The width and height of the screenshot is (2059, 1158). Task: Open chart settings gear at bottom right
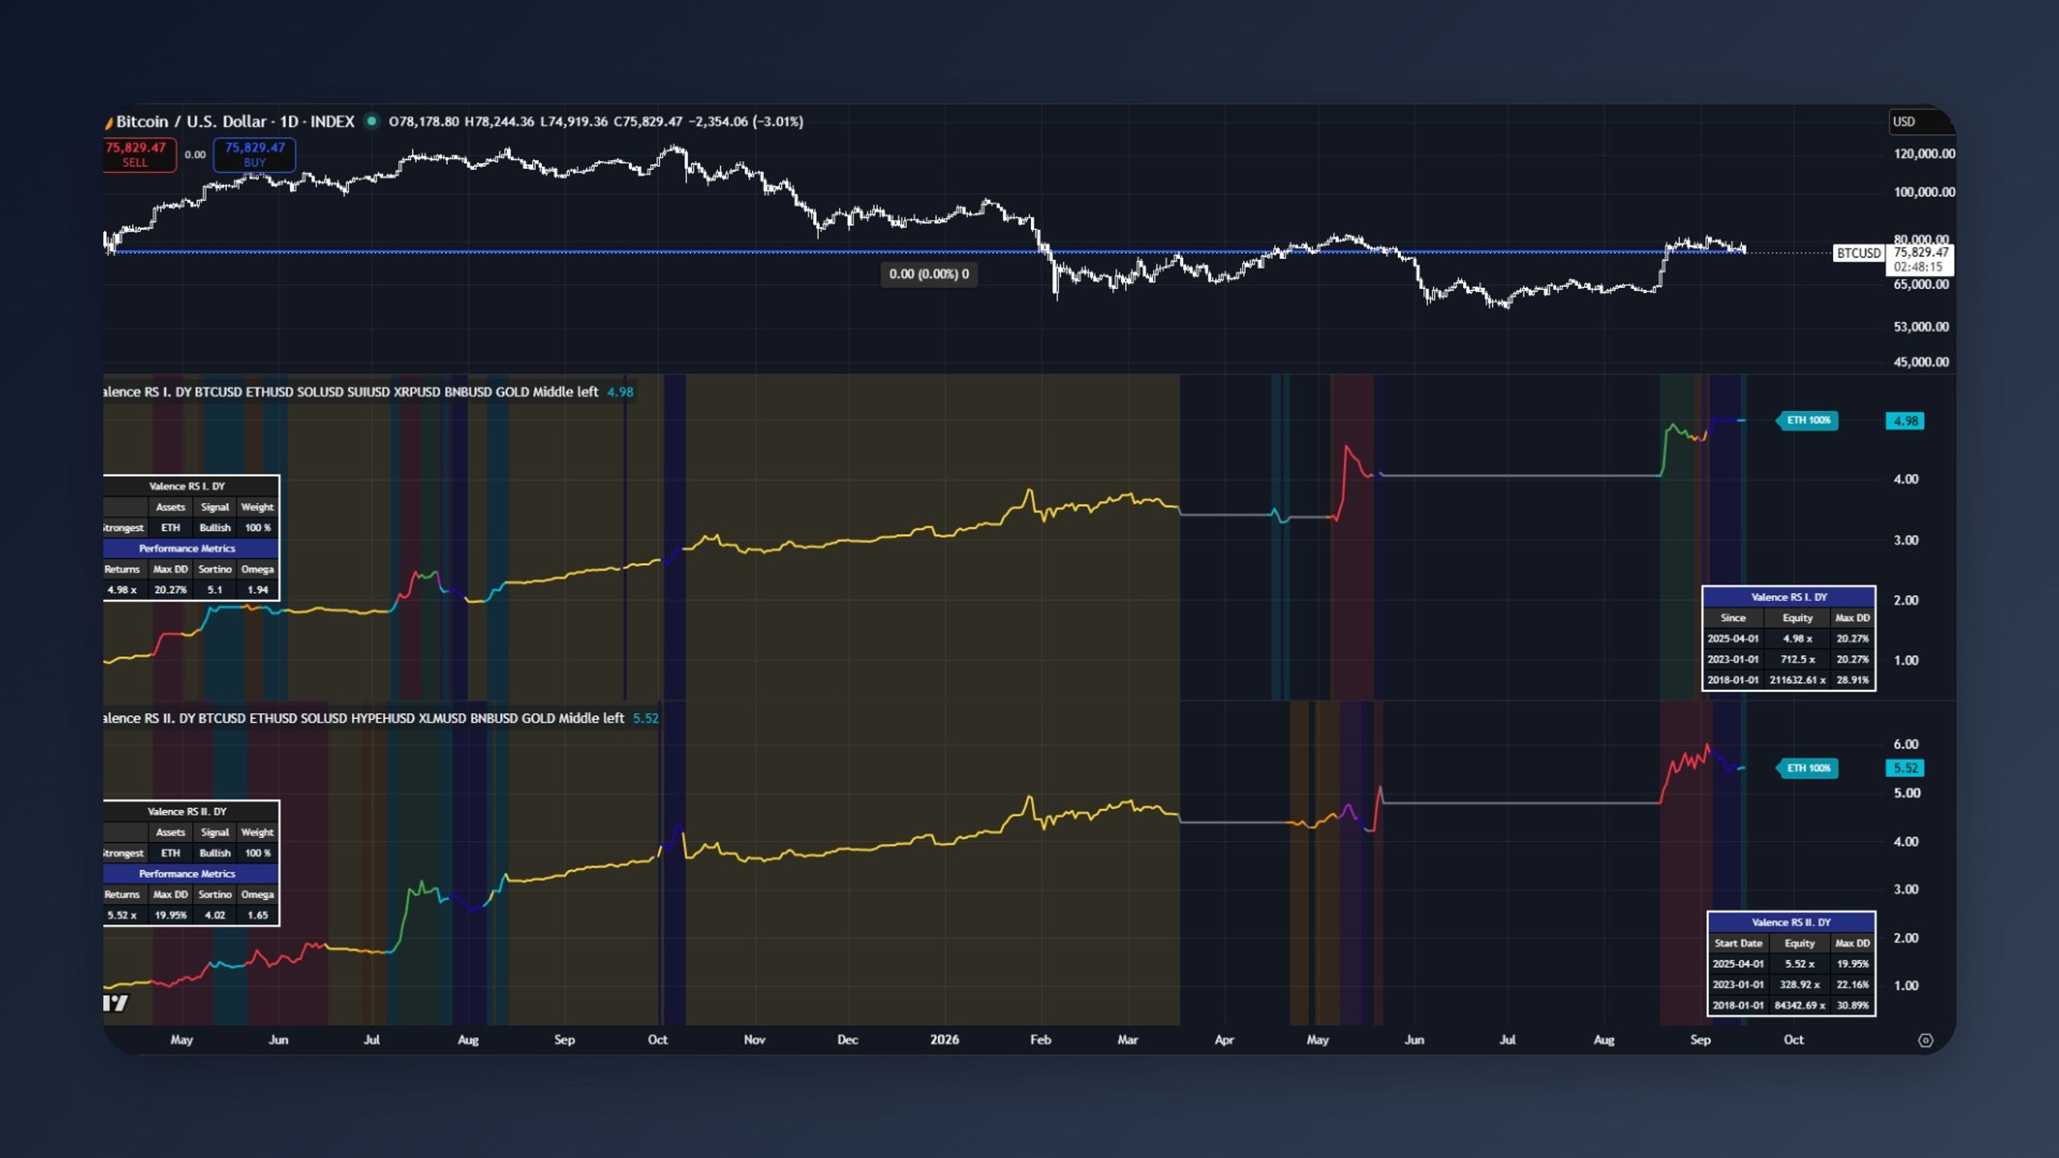(x=1925, y=1040)
